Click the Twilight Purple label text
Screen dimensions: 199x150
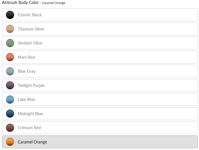[31, 86]
